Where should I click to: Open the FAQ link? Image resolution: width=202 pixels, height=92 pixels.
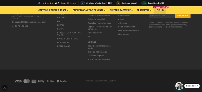pos(90,36)
